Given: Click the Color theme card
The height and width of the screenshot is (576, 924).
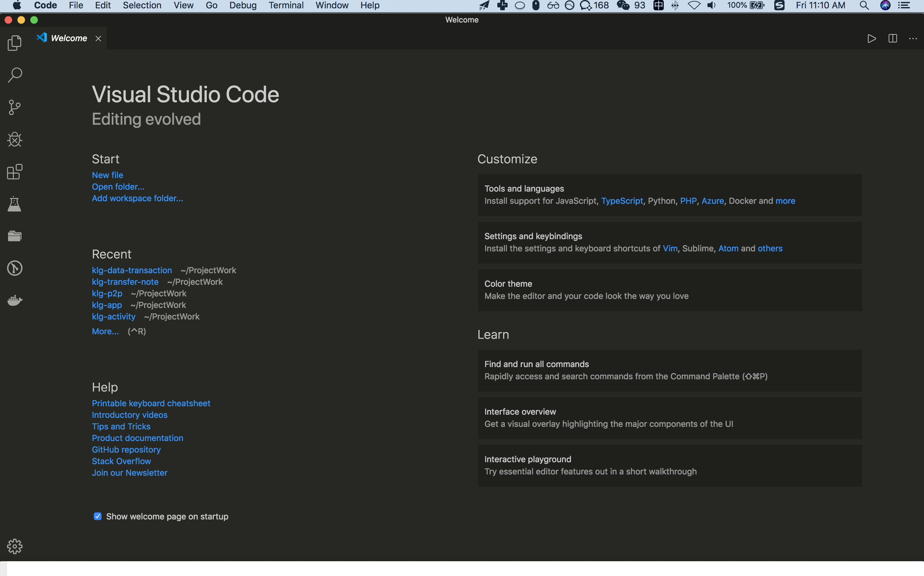Looking at the screenshot, I should click(670, 290).
